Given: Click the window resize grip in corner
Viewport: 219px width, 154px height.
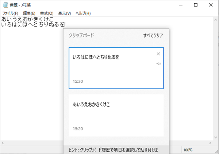Looking at the screenshot, I should [217, 152].
